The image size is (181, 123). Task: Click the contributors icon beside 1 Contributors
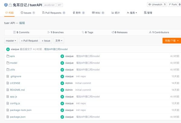pos(150,32)
